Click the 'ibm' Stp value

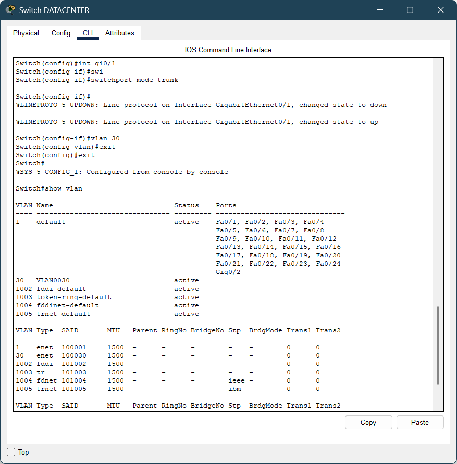234,389
